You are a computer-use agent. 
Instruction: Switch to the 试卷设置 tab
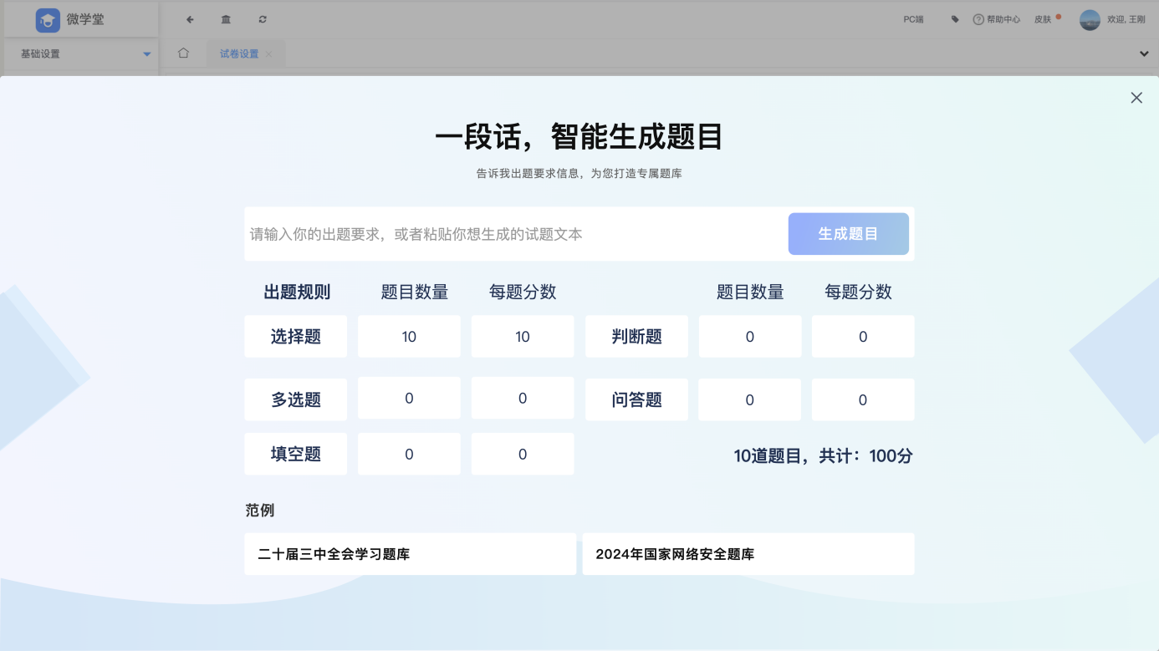tap(239, 53)
